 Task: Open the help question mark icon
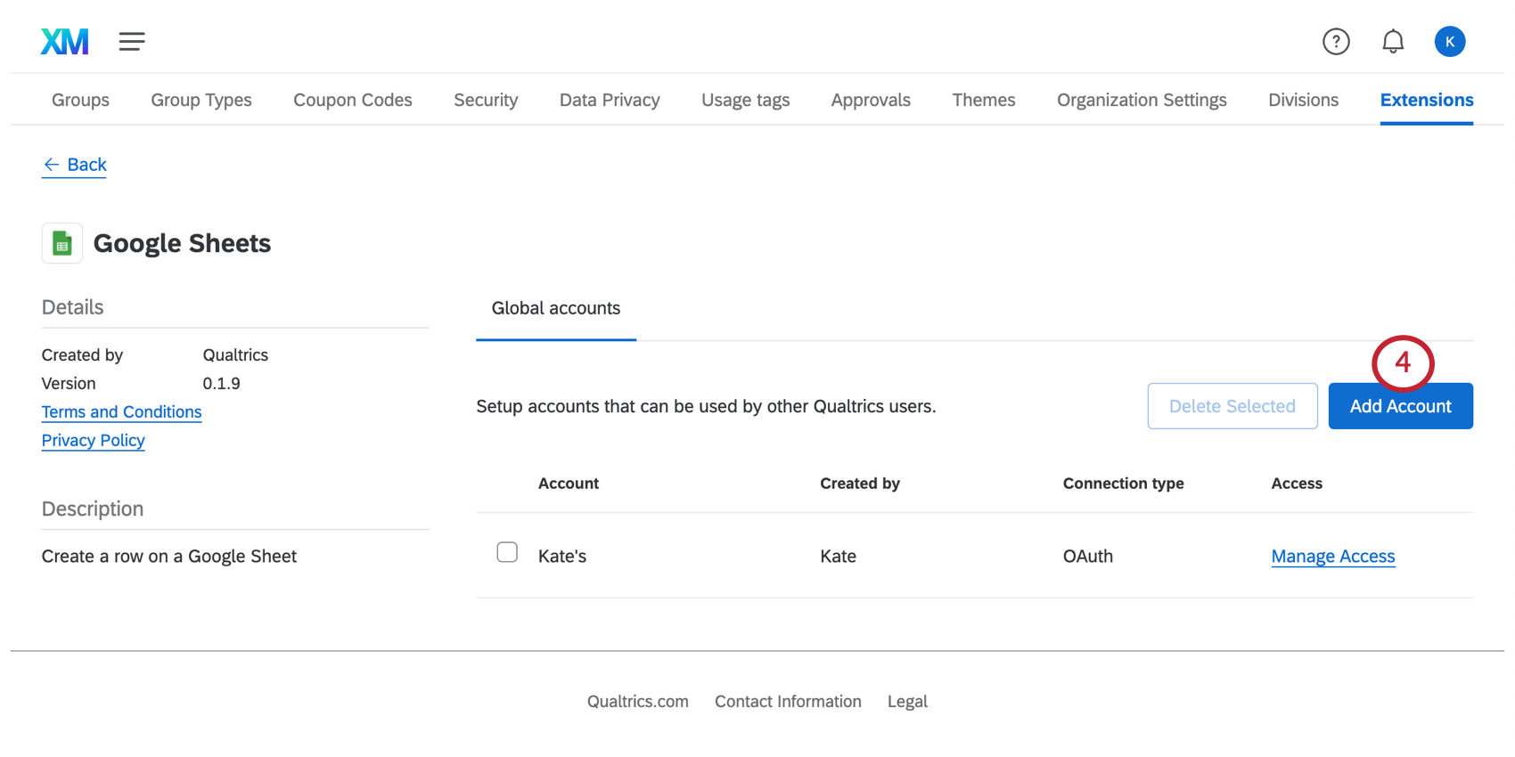click(x=1335, y=42)
